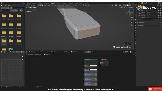Hide Cube.002 in viewport via eye icon
Image resolution: width=162 pixels, height=91 pixels.
point(159,14)
